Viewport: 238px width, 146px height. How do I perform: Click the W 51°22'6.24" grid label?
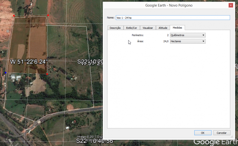click(29, 62)
